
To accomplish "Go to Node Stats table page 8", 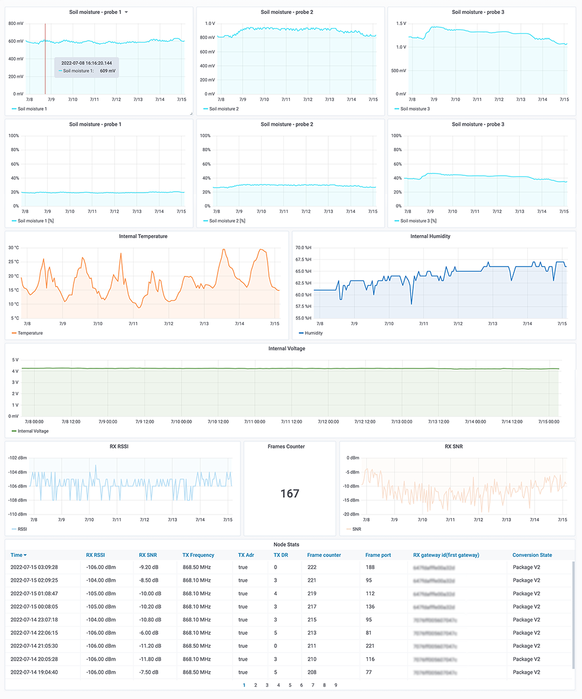I will pos(324,685).
